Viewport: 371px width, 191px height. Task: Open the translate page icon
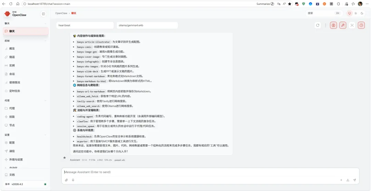point(279,4)
